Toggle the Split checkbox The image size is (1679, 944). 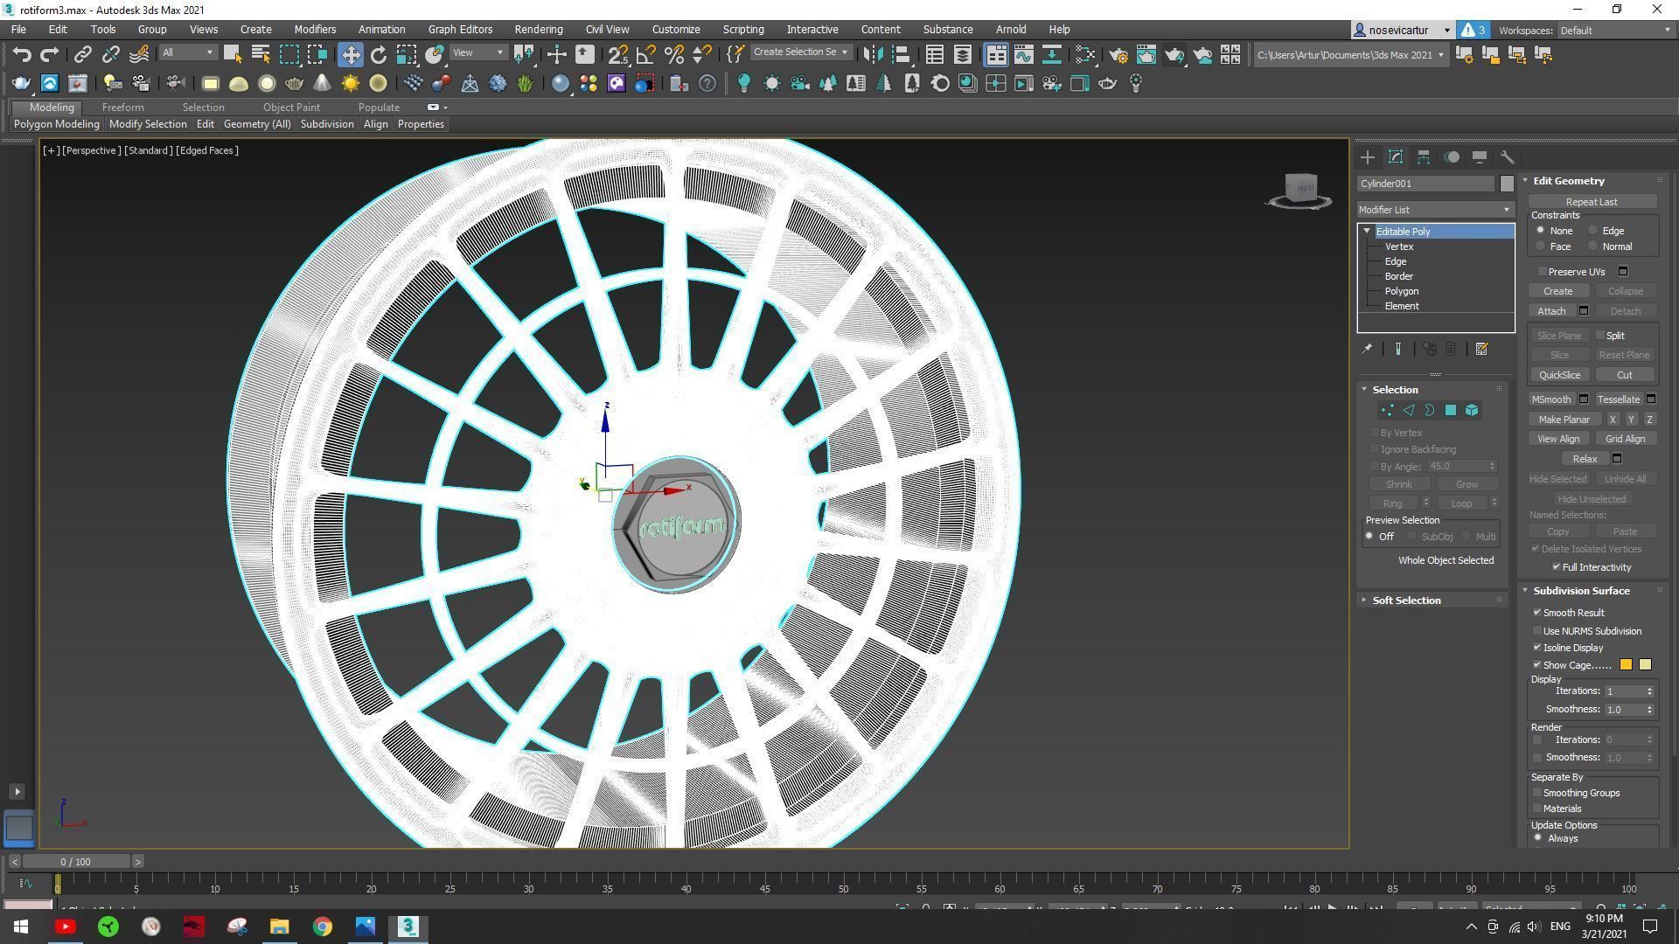tap(1600, 335)
